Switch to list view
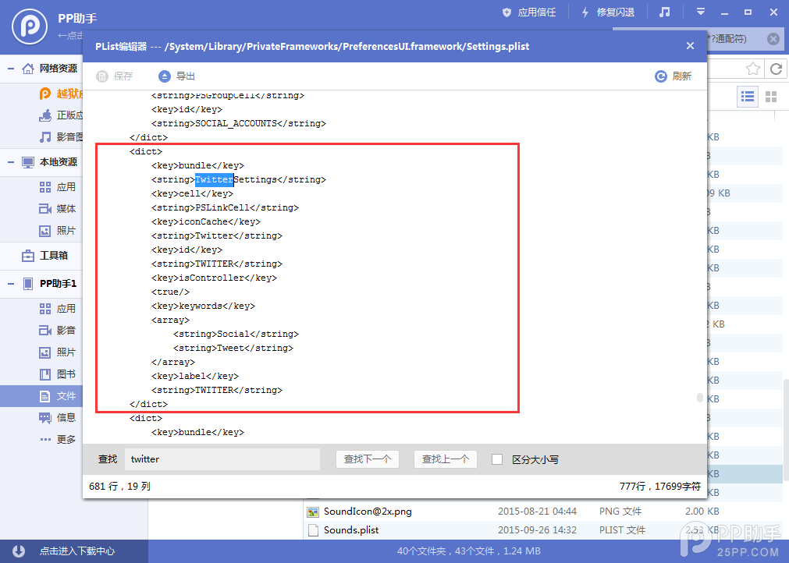 click(748, 96)
